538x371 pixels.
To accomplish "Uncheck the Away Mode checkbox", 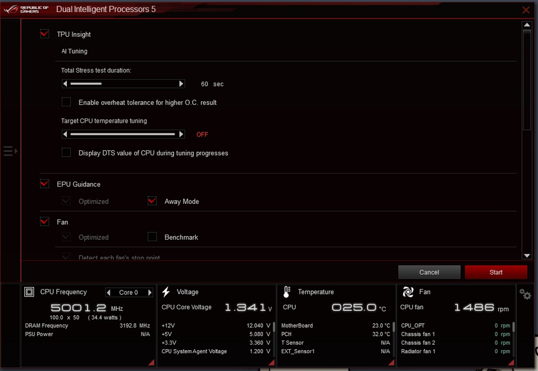I will pos(152,201).
